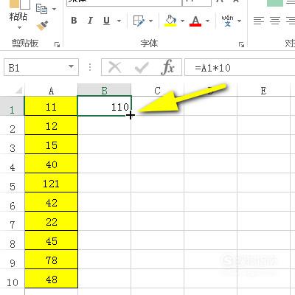Toggle Italic formatting
Screen dimensions: 295x295
click(90, 21)
